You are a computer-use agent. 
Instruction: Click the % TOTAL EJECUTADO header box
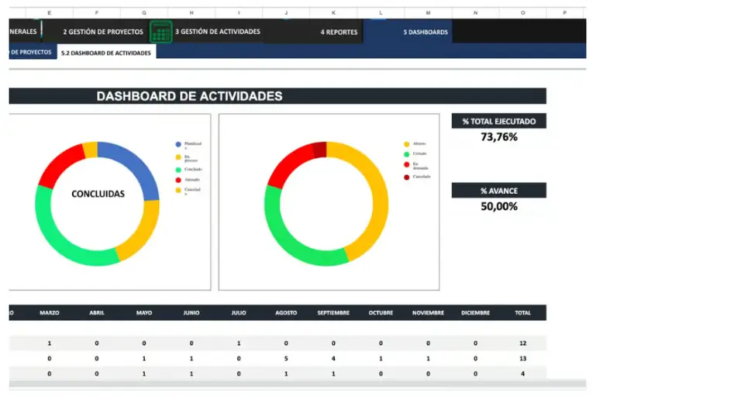click(498, 121)
